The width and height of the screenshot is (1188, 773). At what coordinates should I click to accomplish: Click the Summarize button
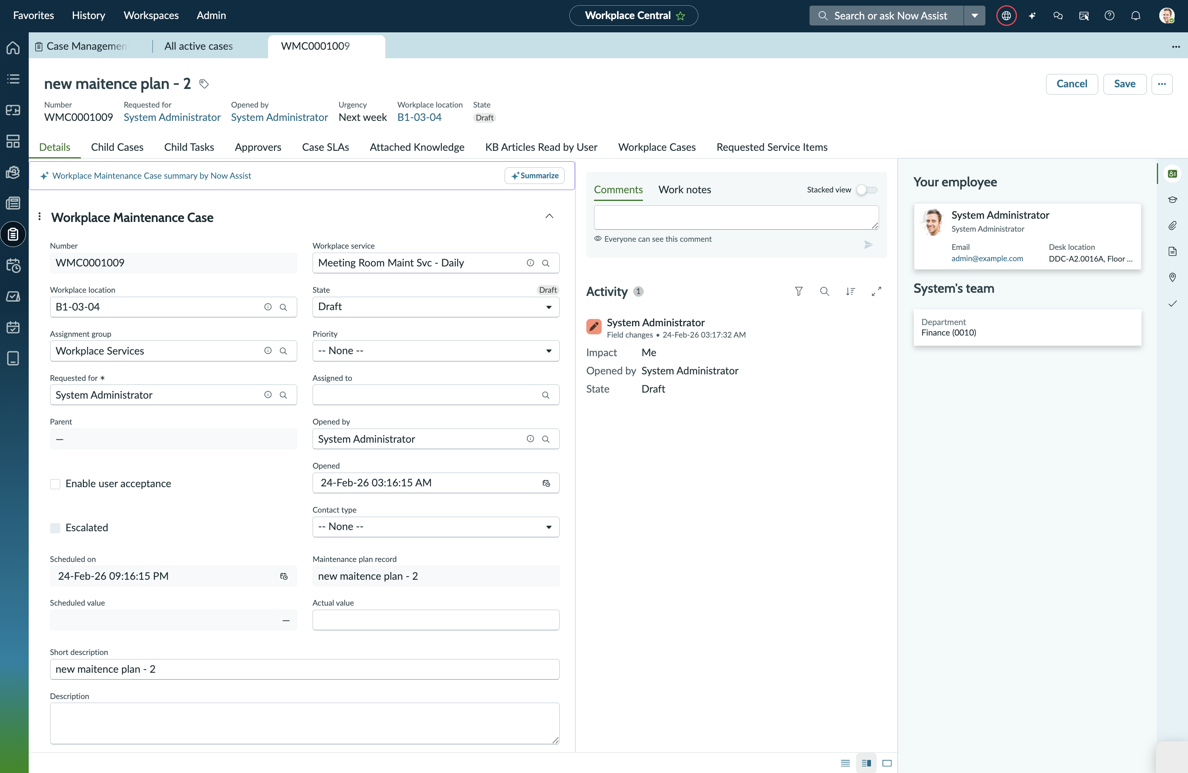pyautogui.click(x=534, y=175)
